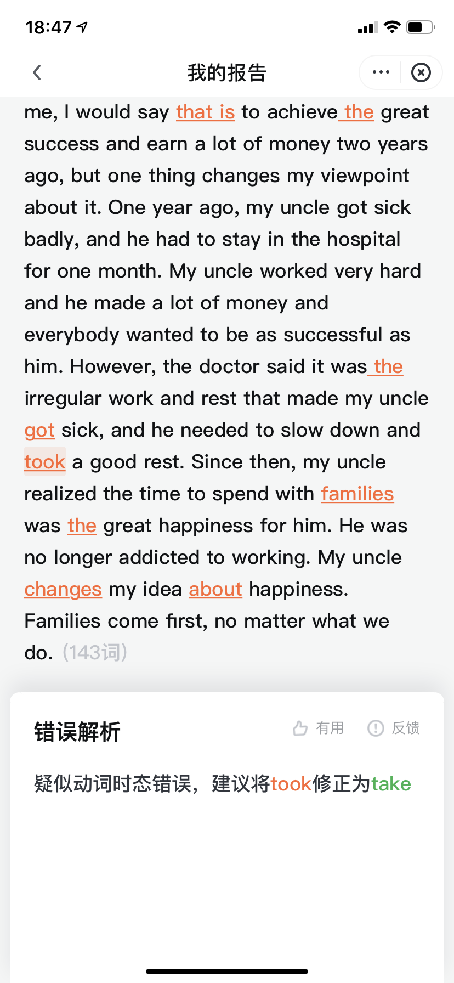Tap the 有用 label to mark helpful

pyautogui.click(x=330, y=728)
